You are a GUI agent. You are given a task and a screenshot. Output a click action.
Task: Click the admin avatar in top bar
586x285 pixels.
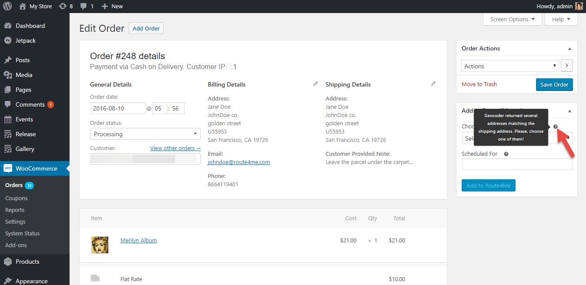pos(579,6)
